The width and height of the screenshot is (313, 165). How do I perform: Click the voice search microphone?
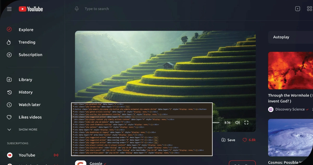[77, 9]
